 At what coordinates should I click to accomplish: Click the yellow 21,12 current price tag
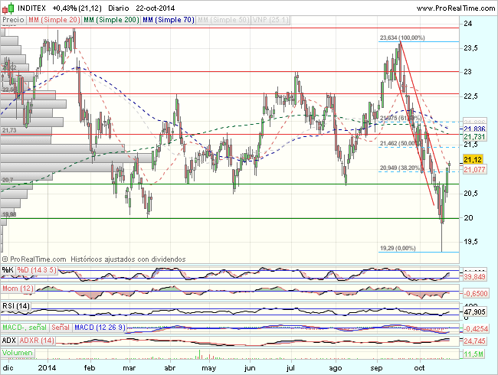click(x=473, y=159)
